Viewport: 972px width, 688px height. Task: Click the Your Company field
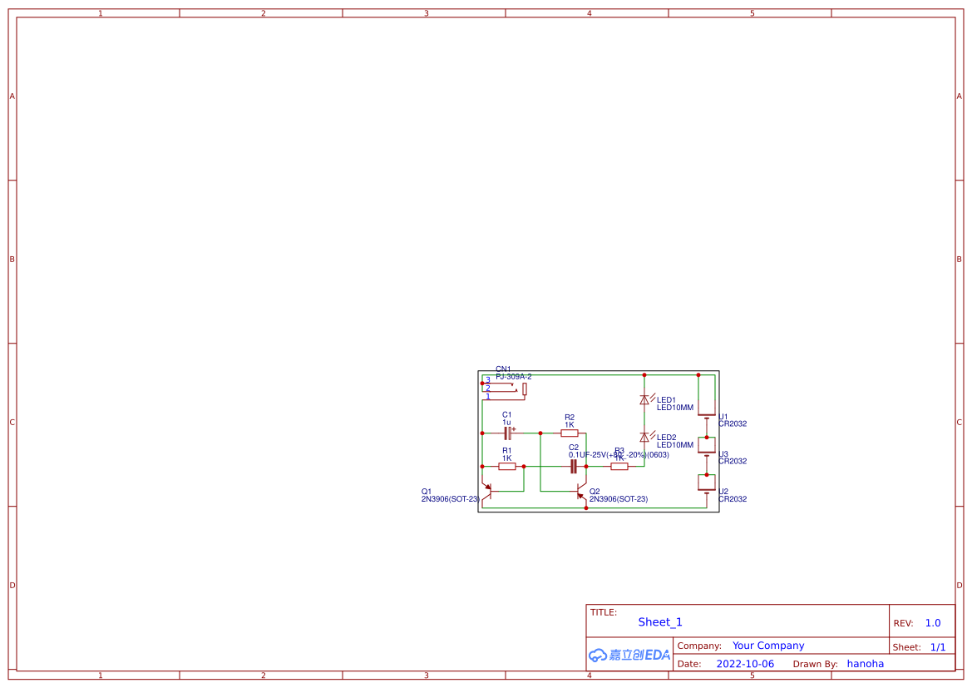pos(768,646)
